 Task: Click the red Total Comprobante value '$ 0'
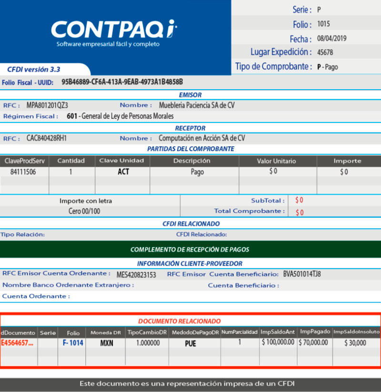pos(300,212)
